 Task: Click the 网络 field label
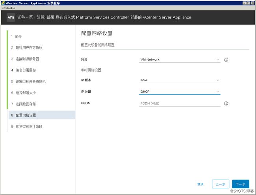point(84,59)
